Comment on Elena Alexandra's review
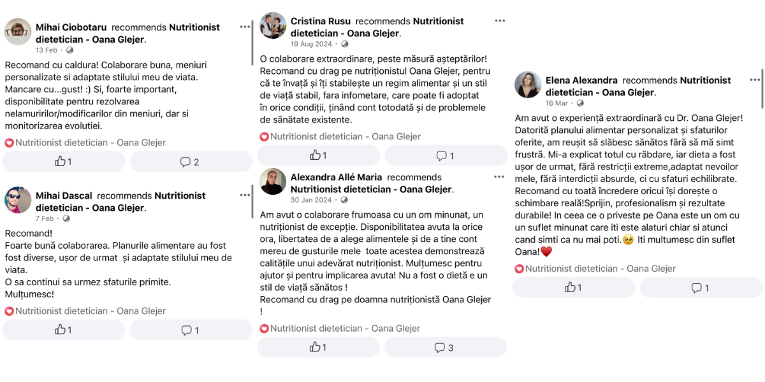765x382 pixels. point(700,288)
